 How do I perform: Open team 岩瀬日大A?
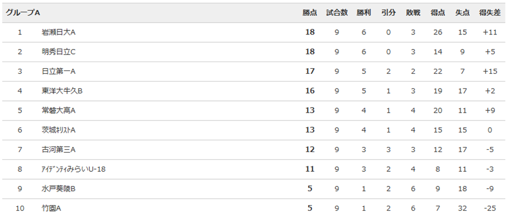click(x=59, y=32)
